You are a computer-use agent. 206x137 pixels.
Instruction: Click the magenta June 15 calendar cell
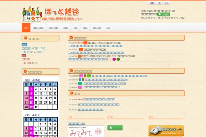(x=31, y=98)
